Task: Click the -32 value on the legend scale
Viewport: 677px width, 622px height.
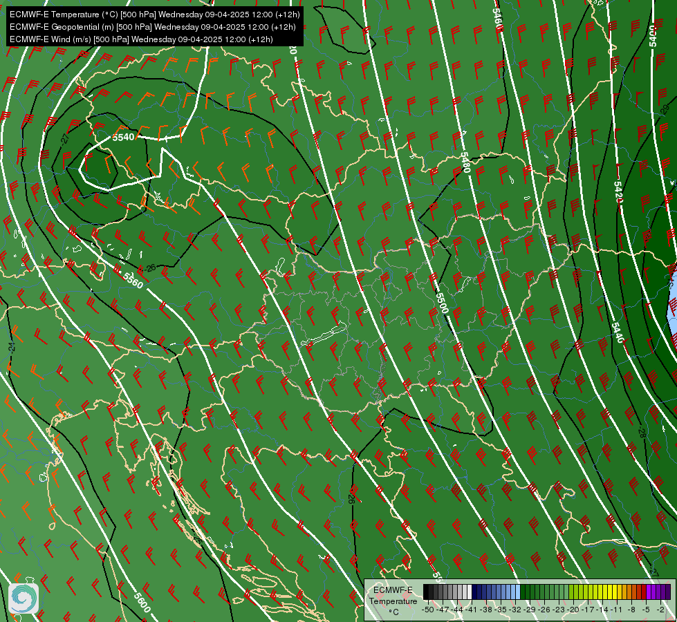Action: tap(515, 610)
